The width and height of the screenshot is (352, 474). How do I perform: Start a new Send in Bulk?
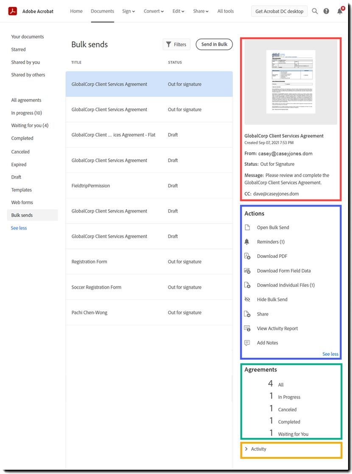pos(214,44)
